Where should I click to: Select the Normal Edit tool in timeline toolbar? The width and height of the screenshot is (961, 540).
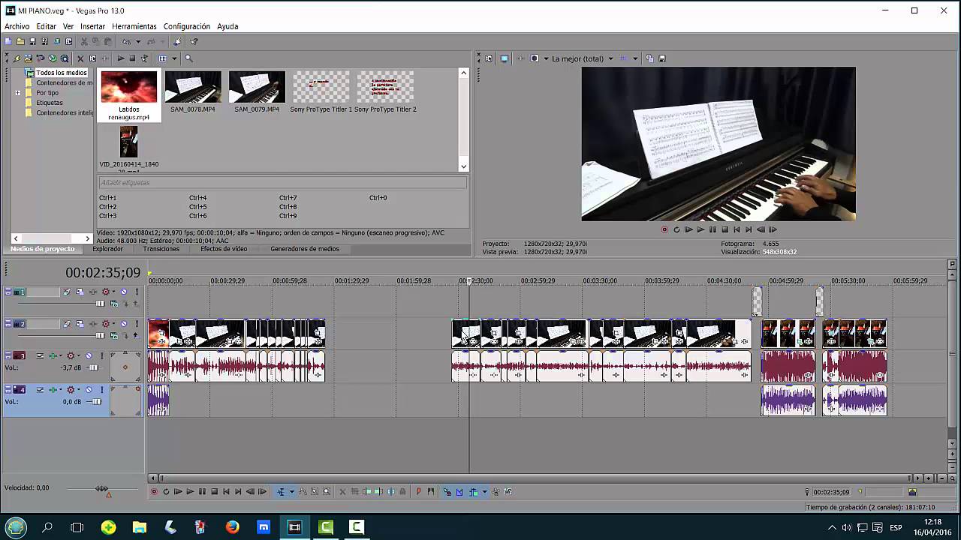pyautogui.click(x=281, y=492)
